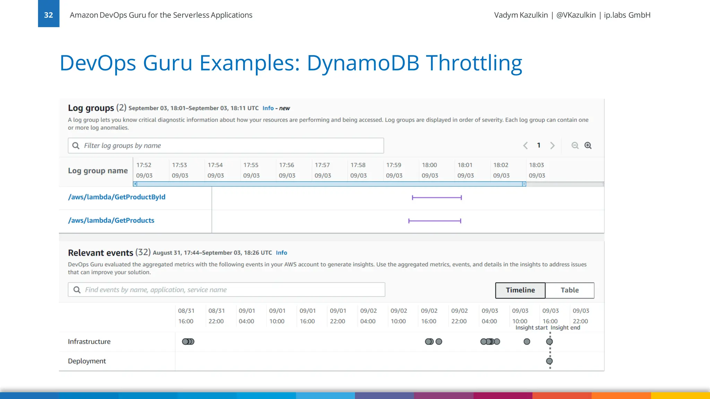Open /aws/lambda/GetProductById log group
Image resolution: width=710 pixels, height=399 pixels.
pos(116,197)
